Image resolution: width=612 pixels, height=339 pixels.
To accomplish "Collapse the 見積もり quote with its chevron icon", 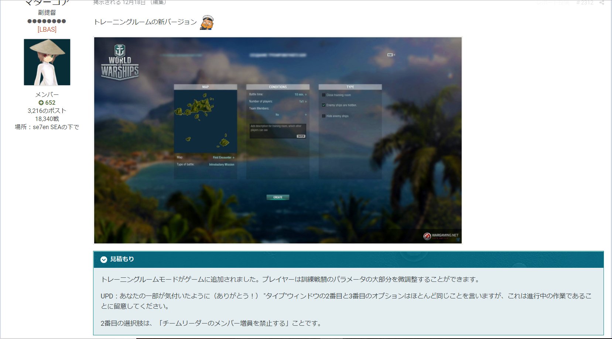I will click(104, 260).
